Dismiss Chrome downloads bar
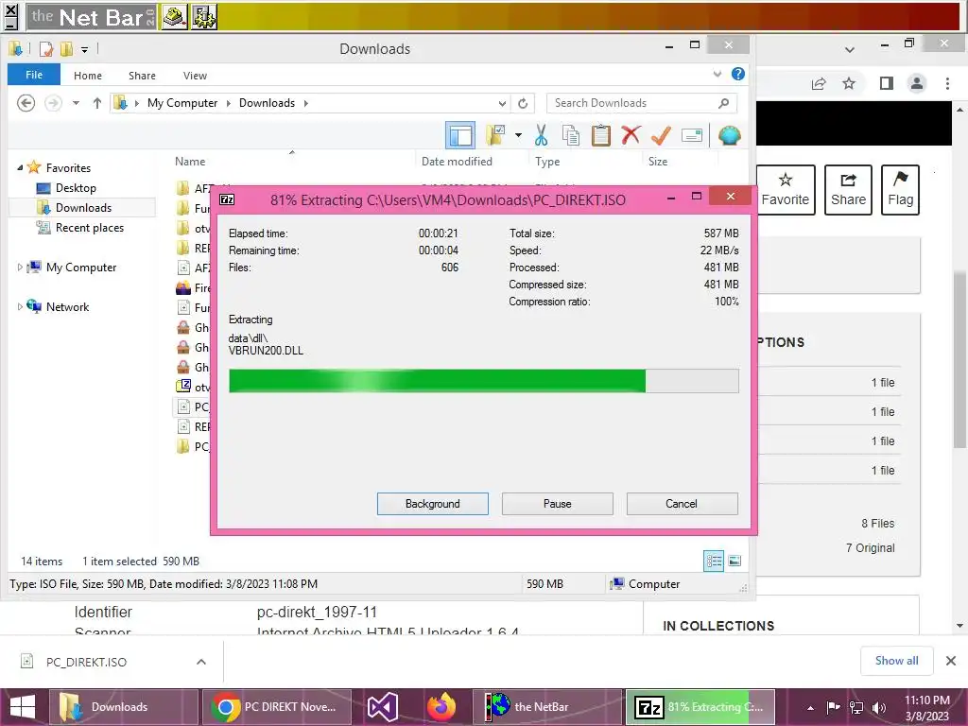The height and width of the screenshot is (726, 968). 951,661
